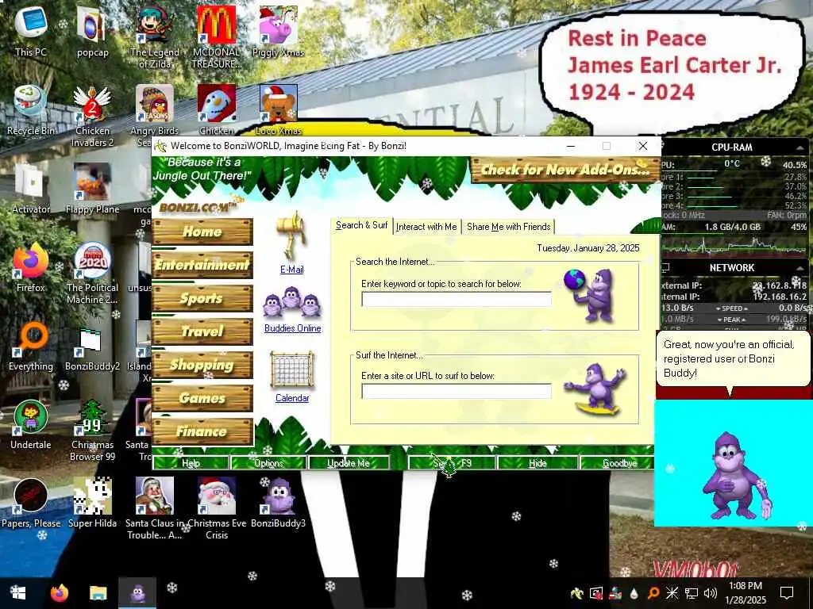
Task: Launch Piggly Xmas desktop shortcut
Action: click(x=278, y=31)
